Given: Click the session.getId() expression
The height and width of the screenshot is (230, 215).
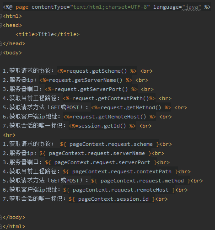Looking at the screenshot, I should click(x=102, y=126).
